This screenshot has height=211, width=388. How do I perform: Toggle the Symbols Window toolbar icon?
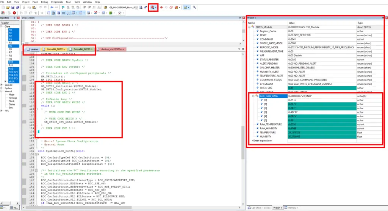tap(58, 13)
